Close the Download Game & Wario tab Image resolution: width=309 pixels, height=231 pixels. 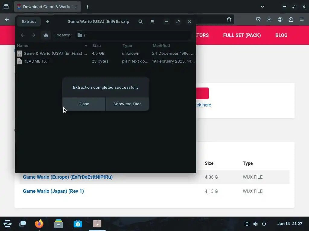click(x=76, y=7)
